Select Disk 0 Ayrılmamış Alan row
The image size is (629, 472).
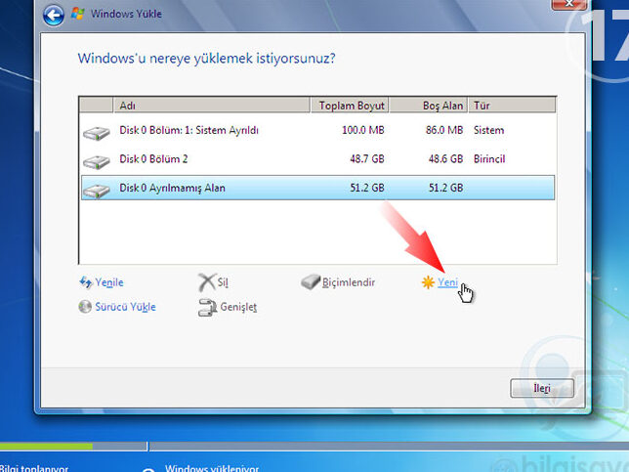point(317,188)
